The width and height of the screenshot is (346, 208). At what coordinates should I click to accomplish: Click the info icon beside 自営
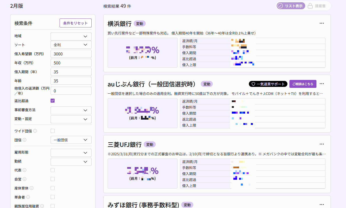tap(25, 179)
